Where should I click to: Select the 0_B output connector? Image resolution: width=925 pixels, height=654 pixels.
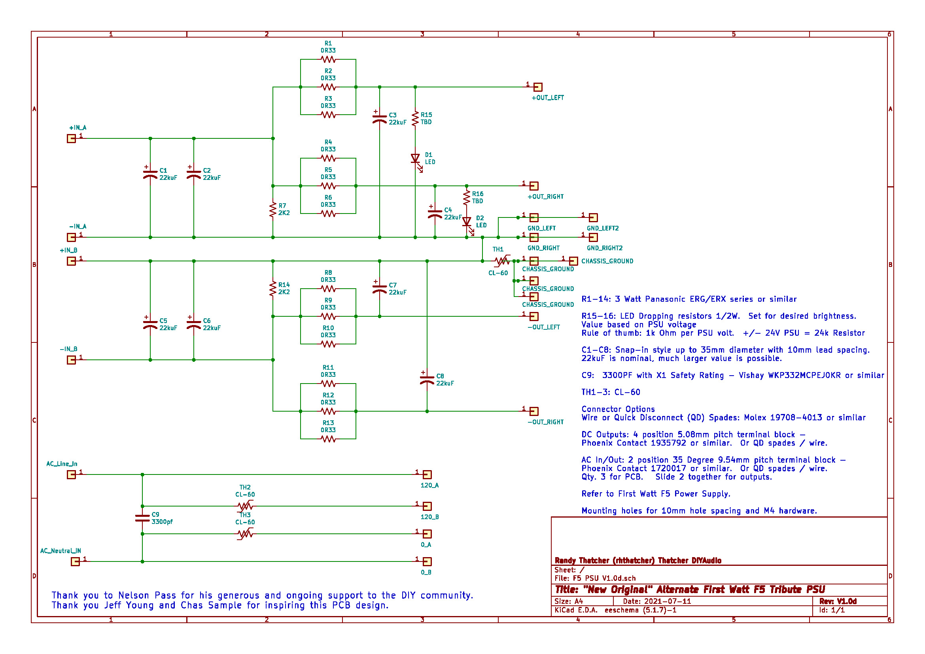427,561
